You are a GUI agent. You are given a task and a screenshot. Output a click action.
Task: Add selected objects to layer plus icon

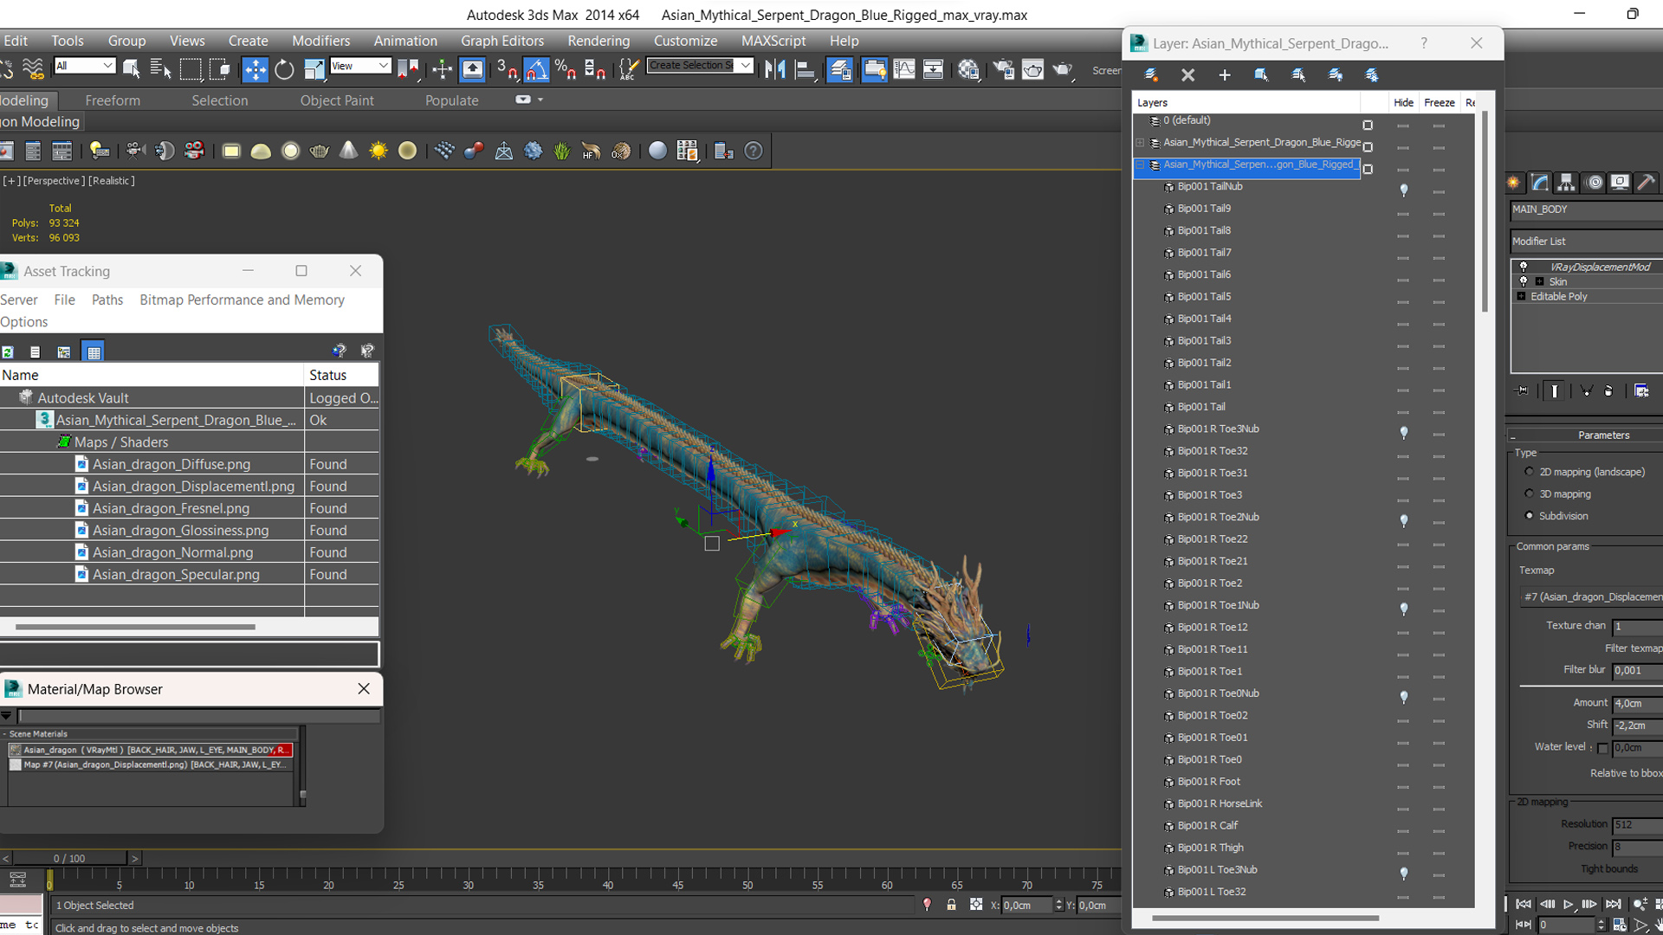[x=1224, y=75]
